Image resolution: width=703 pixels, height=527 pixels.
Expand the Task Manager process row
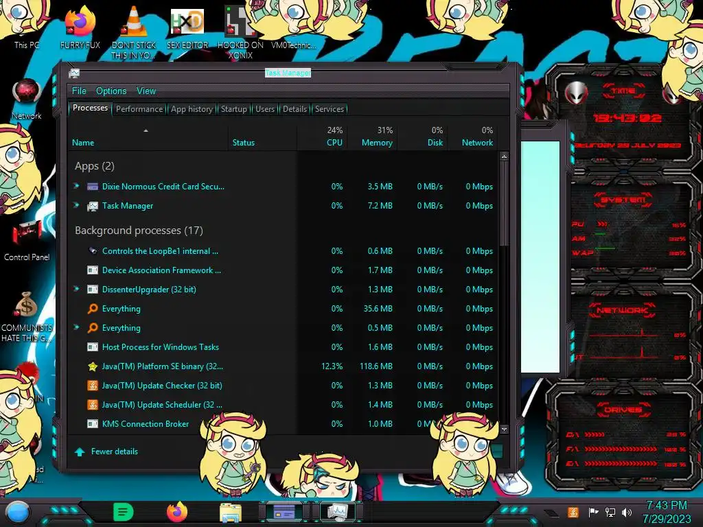tap(76, 204)
